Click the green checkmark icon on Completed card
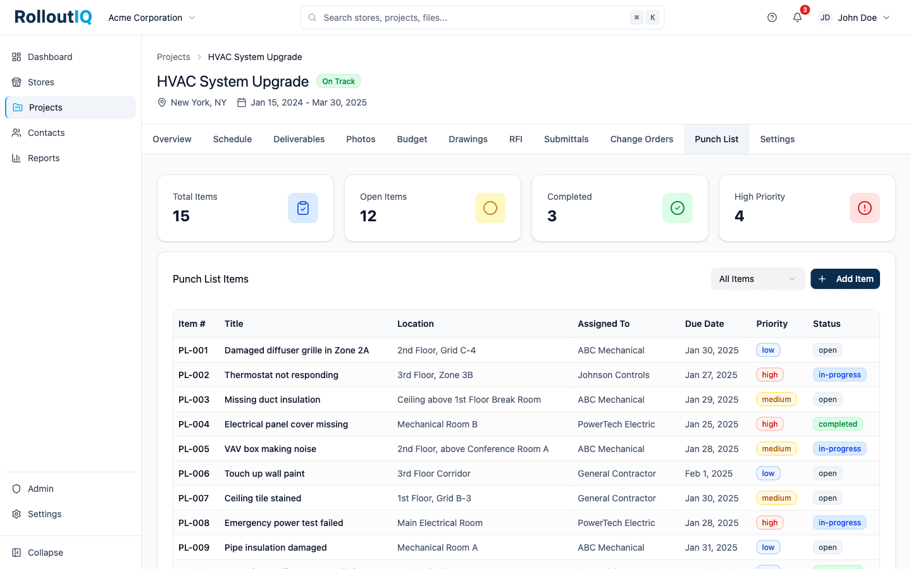911x569 pixels. [x=678, y=208]
